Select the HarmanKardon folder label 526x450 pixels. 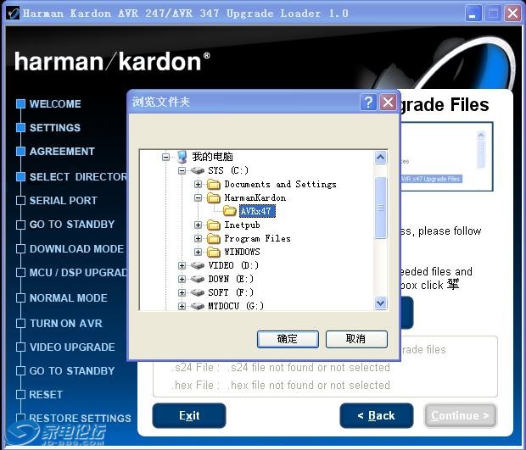coord(255,197)
